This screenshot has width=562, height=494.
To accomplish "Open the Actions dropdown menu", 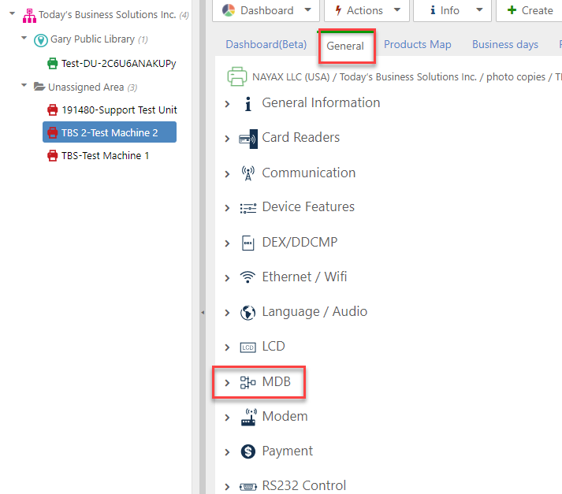I will coord(367,10).
